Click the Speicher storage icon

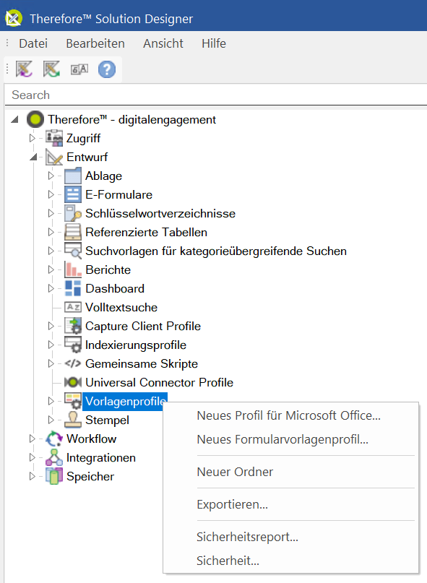coord(54,476)
